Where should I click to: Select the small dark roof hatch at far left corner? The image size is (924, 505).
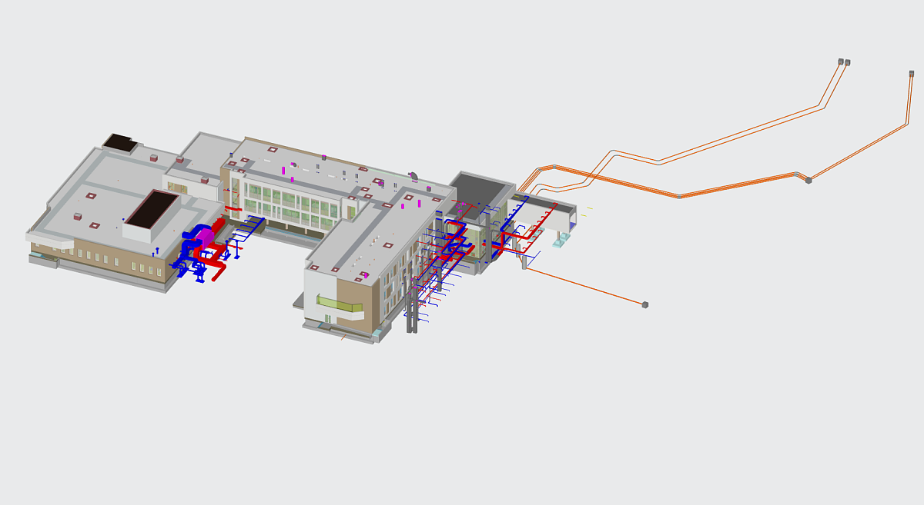click(x=119, y=142)
